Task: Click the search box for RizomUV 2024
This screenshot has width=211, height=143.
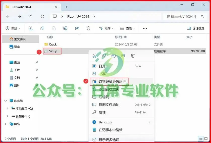Action: (x=185, y=17)
